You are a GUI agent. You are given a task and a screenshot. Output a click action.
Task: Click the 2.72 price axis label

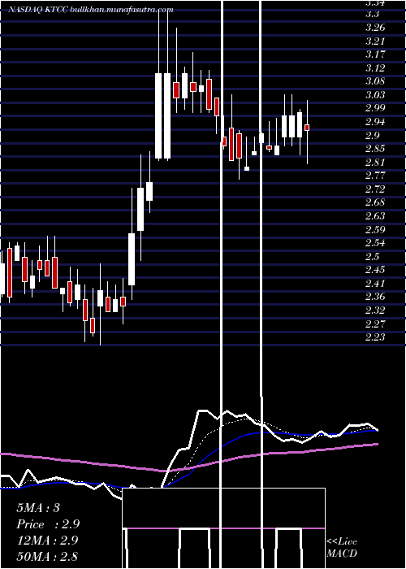[x=375, y=189]
